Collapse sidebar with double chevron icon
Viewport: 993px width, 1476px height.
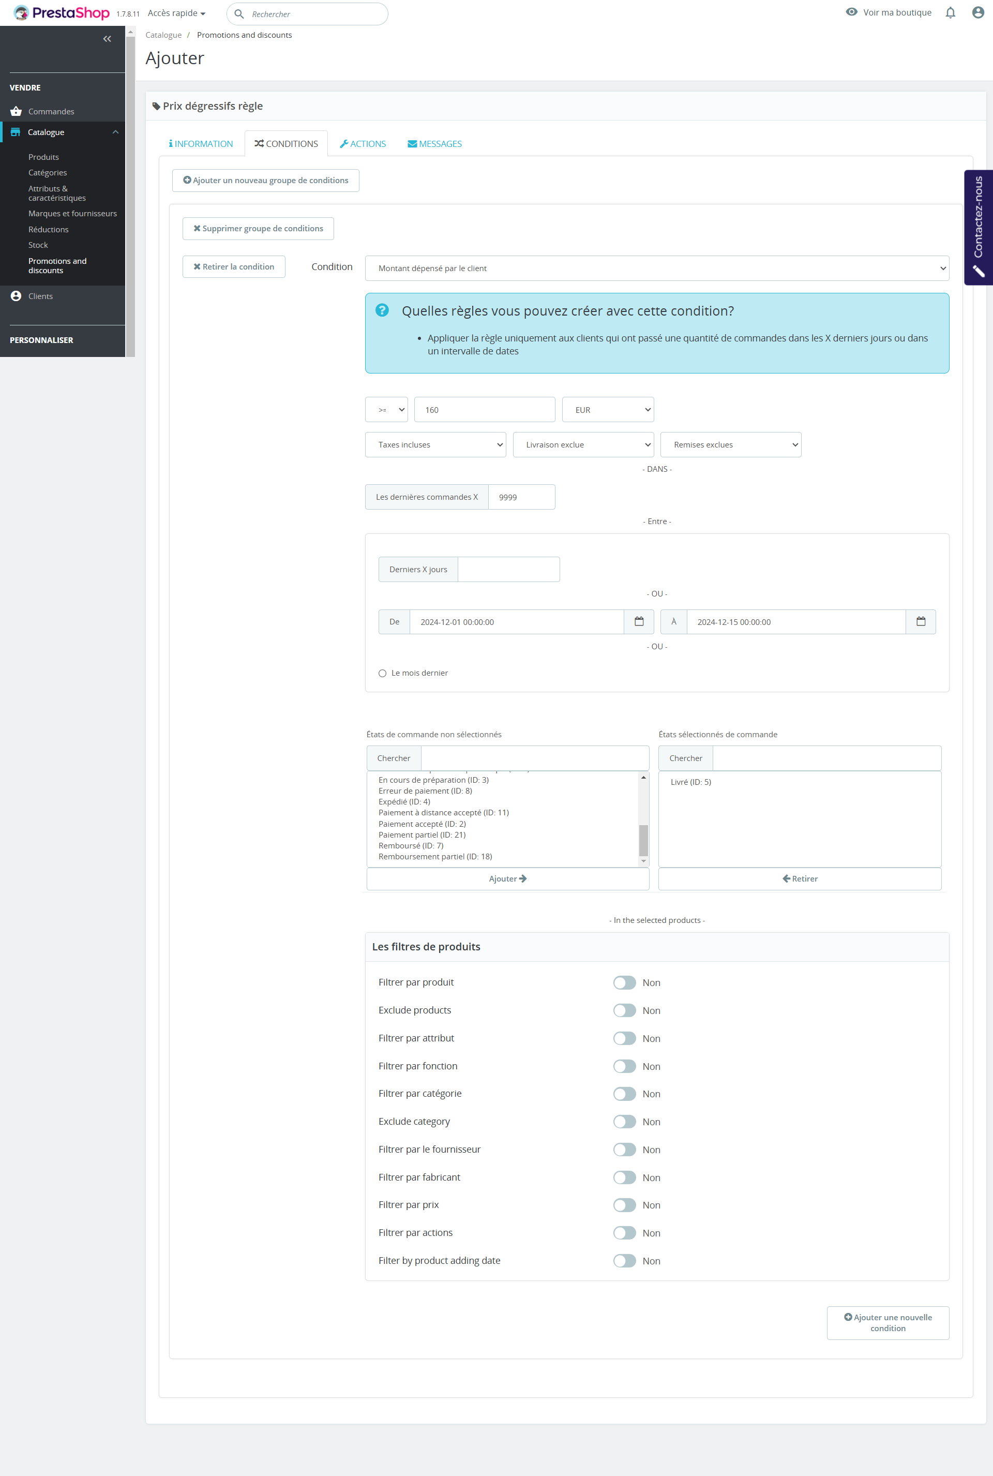(107, 39)
